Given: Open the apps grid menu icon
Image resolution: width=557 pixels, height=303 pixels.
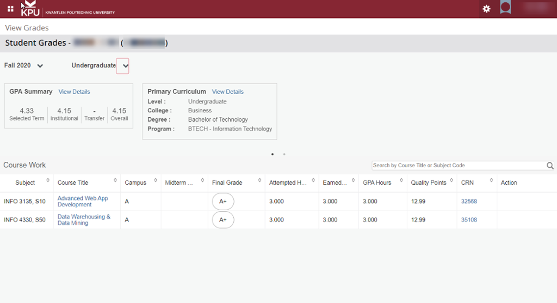Looking at the screenshot, I should (10, 9).
